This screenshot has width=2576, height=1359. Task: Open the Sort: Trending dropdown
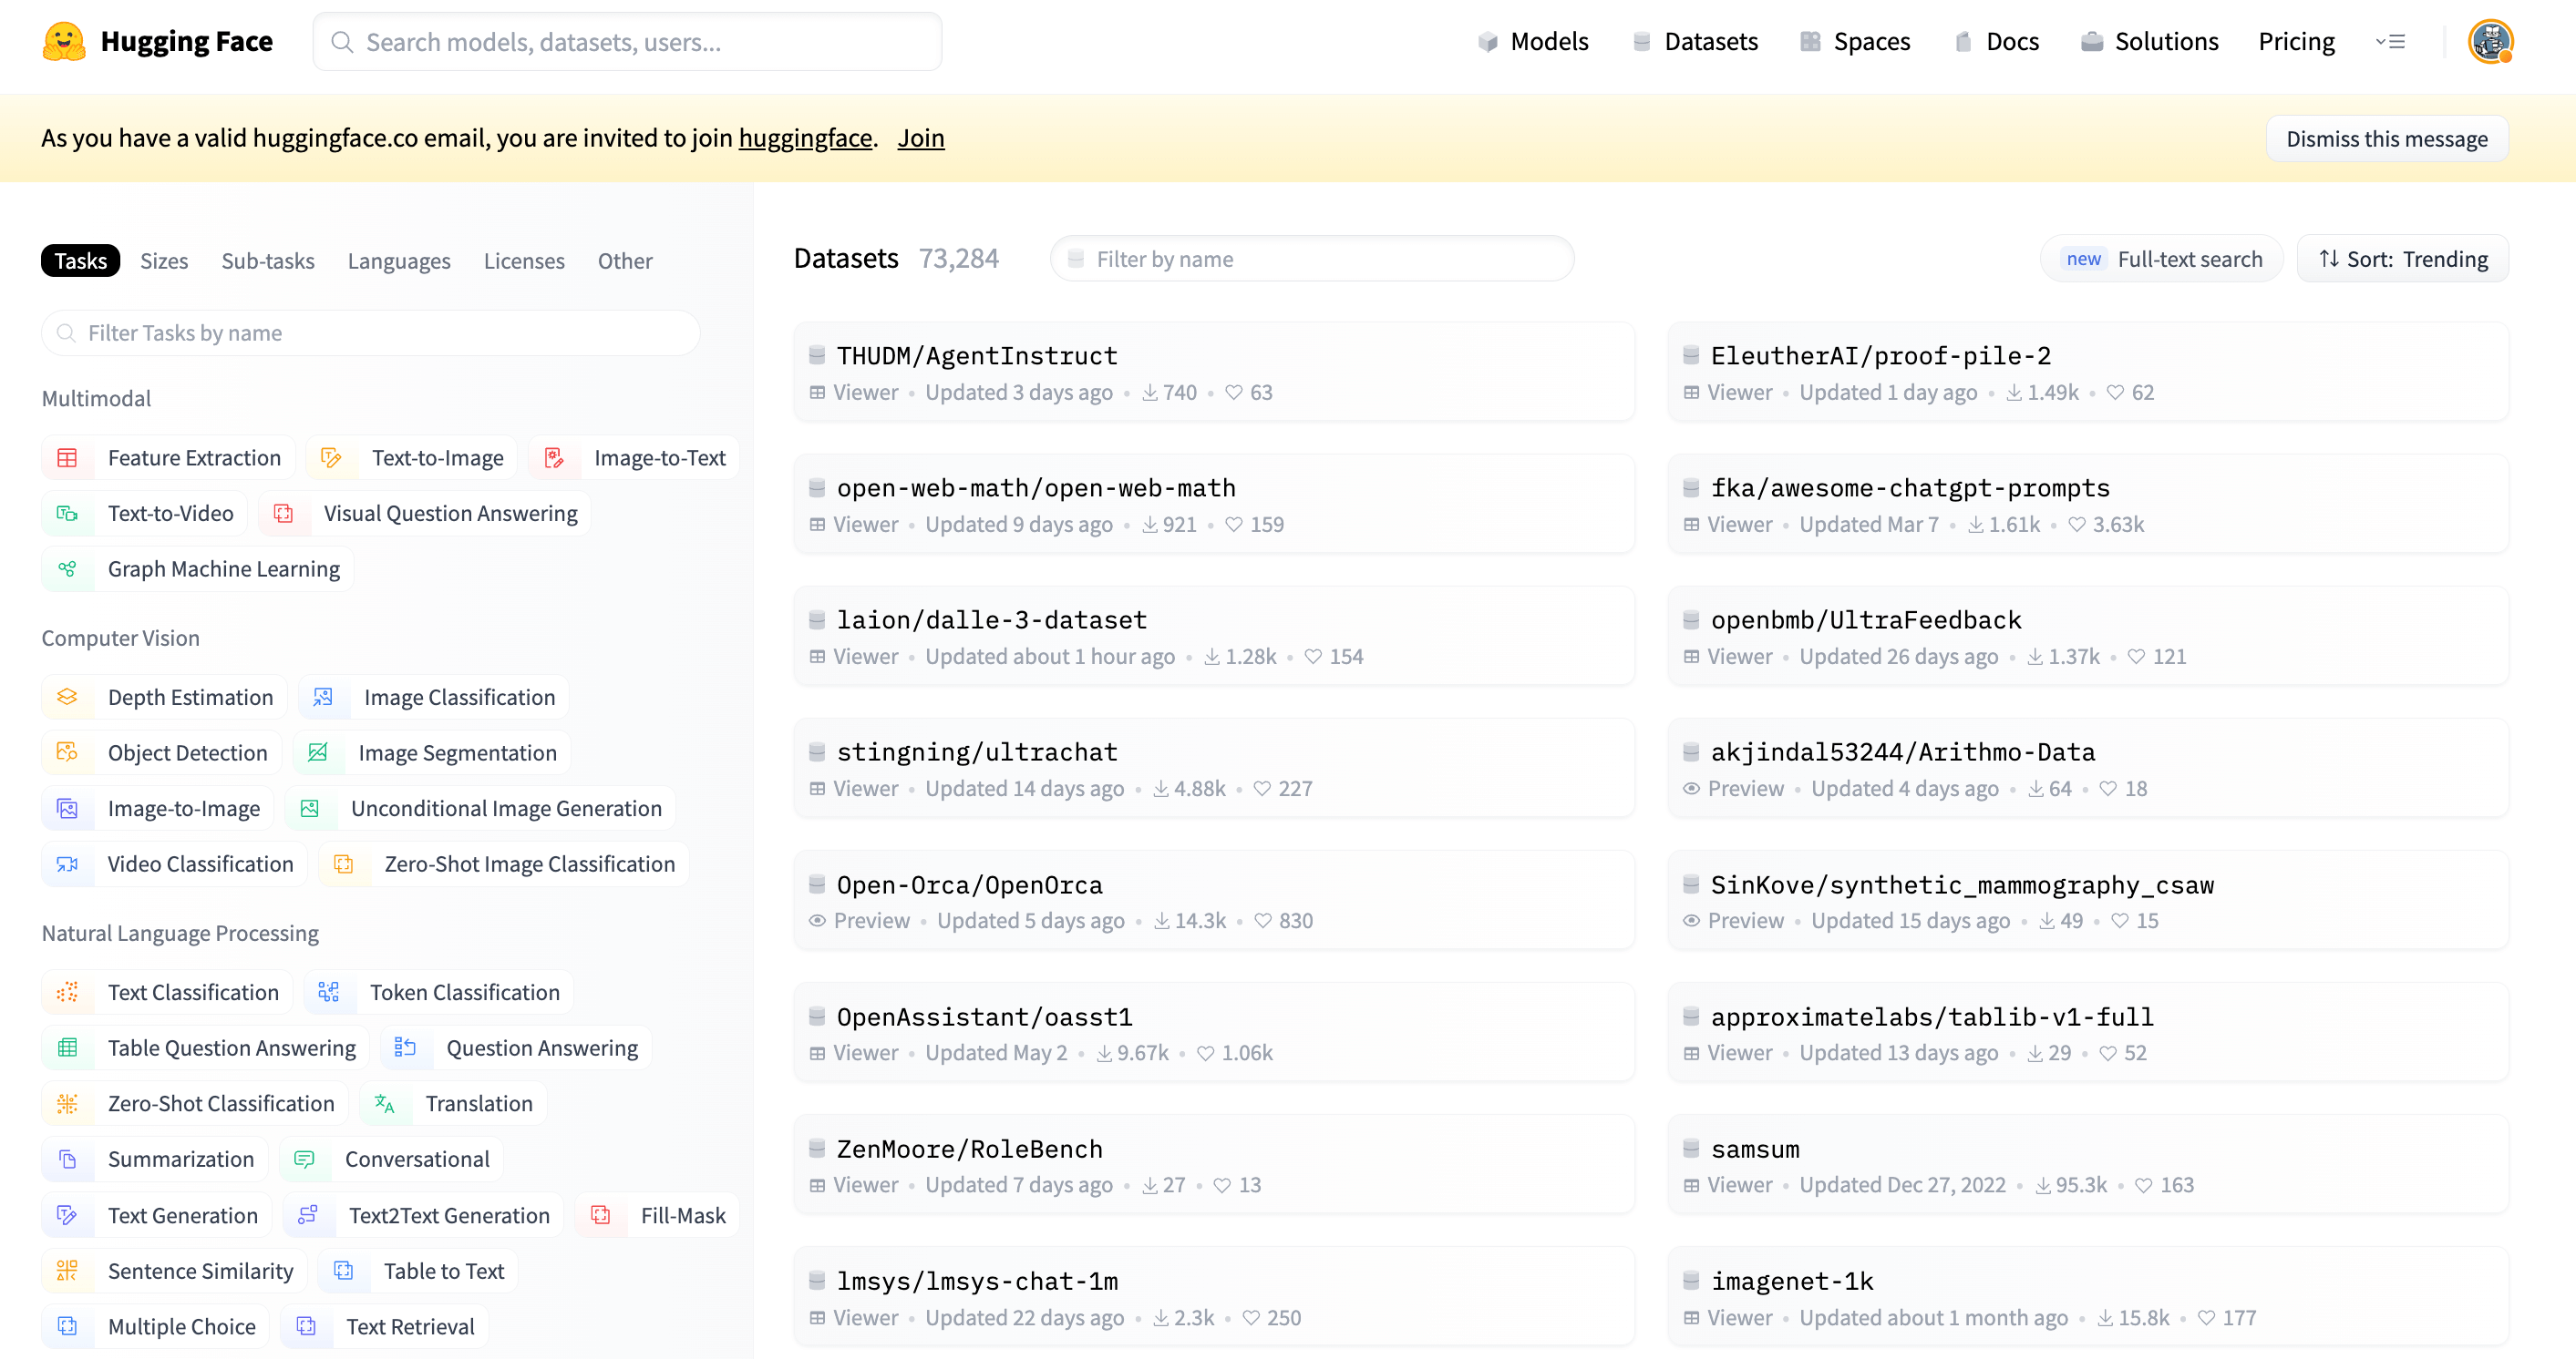pos(2402,259)
